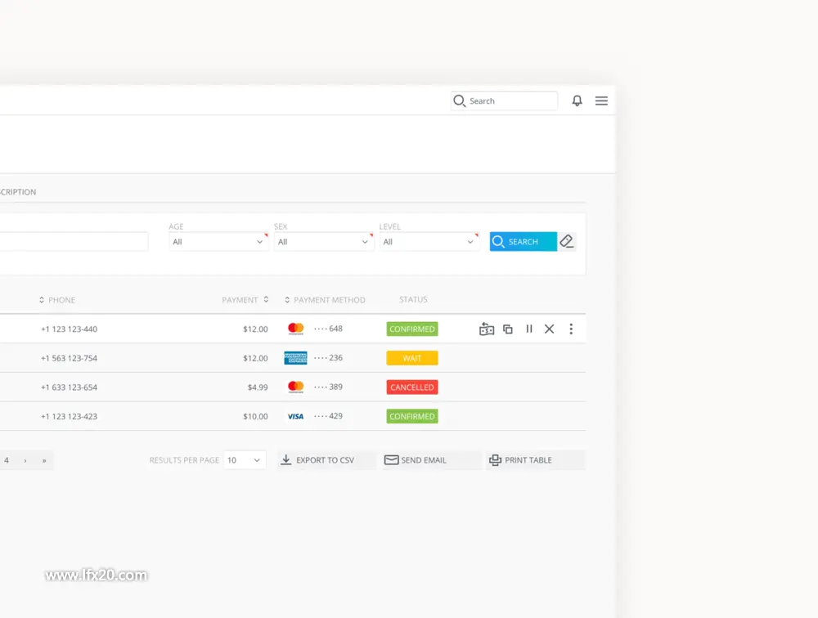Click the X delete icon in first row
Viewport: 818px width, 618px height.
pos(550,329)
